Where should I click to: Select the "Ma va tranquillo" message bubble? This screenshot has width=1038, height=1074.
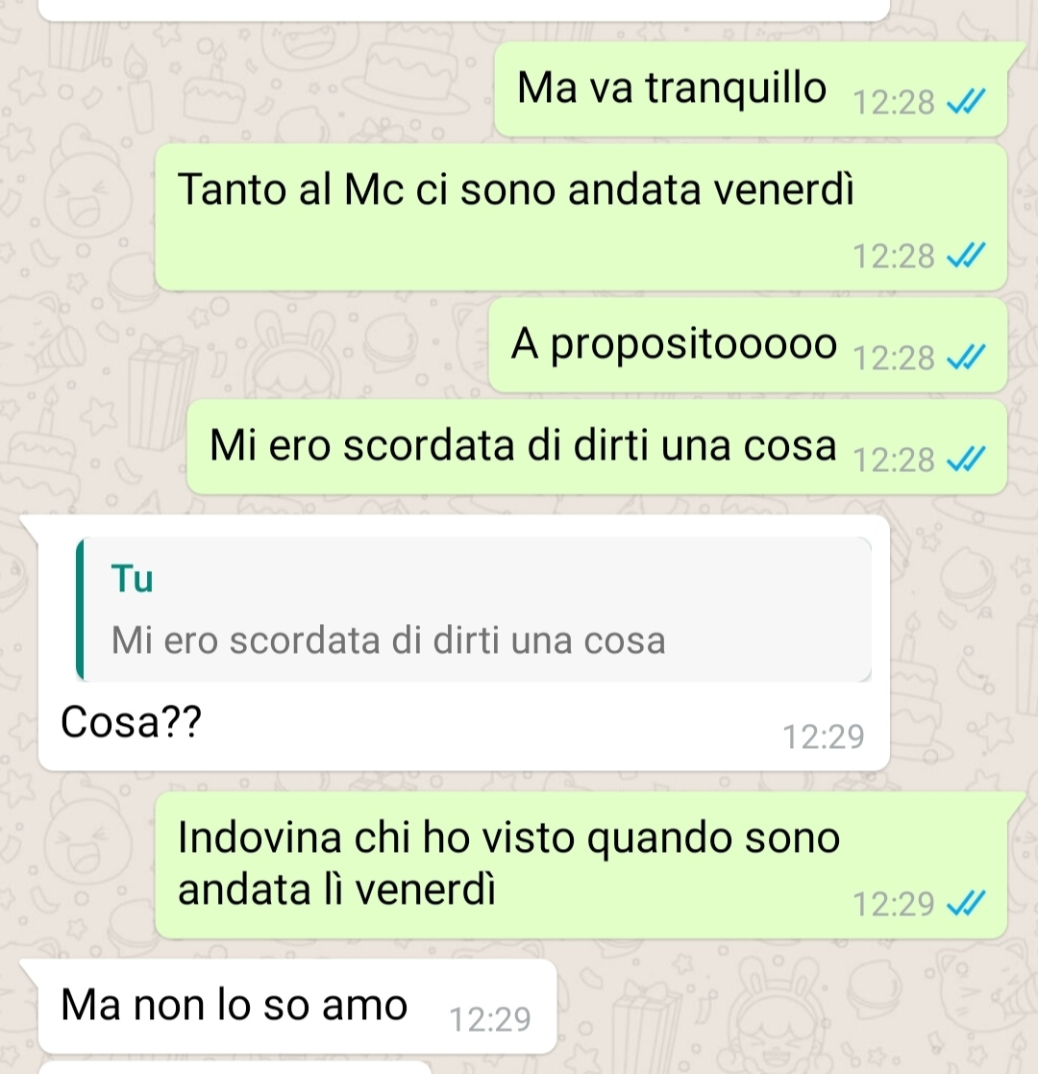(751, 89)
